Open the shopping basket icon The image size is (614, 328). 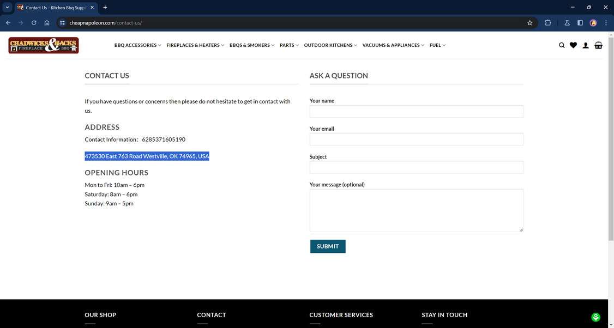[x=598, y=45]
